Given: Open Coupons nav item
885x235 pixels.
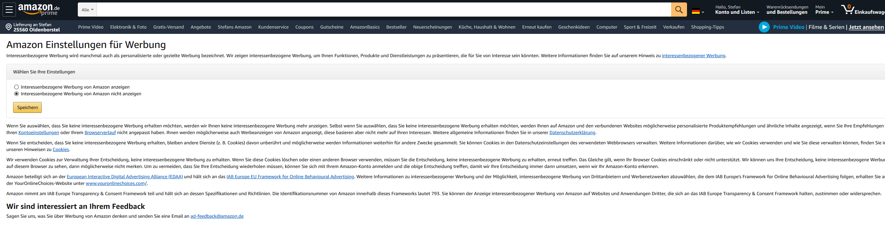Looking at the screenshot, I should pos(304,27).
